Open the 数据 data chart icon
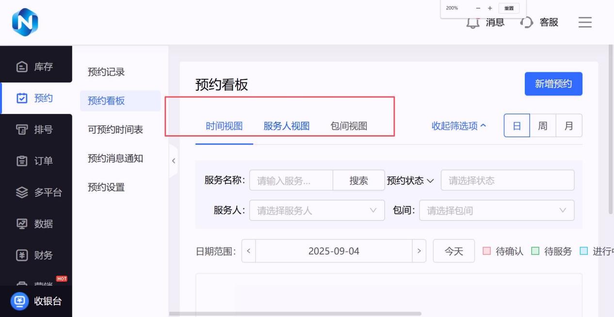Image resolution: width=614 pixels, height=317 pixels. click(22, 224)
